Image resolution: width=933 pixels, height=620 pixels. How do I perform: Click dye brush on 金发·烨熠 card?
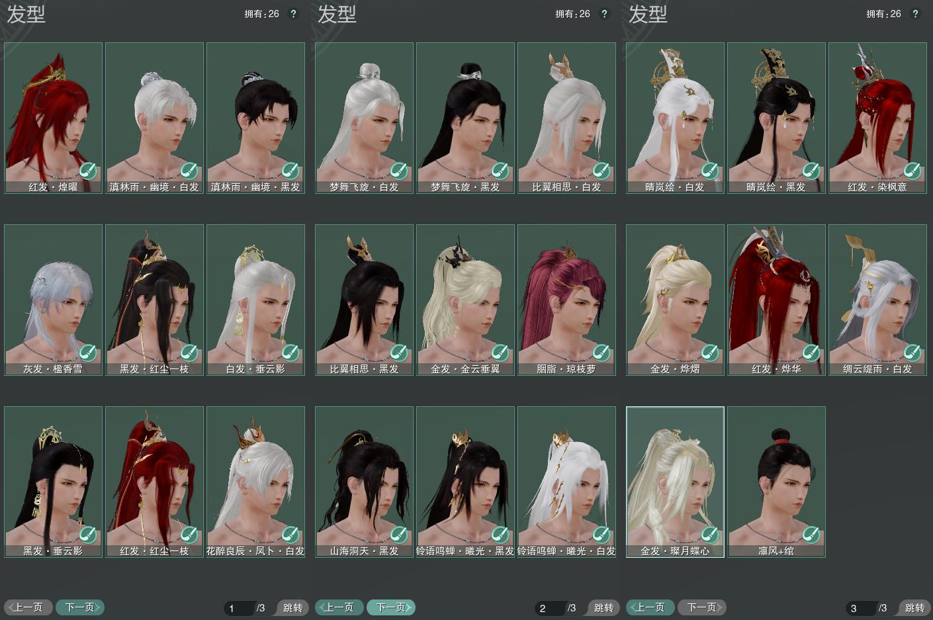(x=710, y=353)
